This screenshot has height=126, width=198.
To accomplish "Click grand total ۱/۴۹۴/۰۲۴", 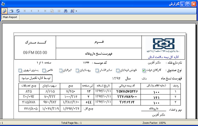I will point(71,109).
